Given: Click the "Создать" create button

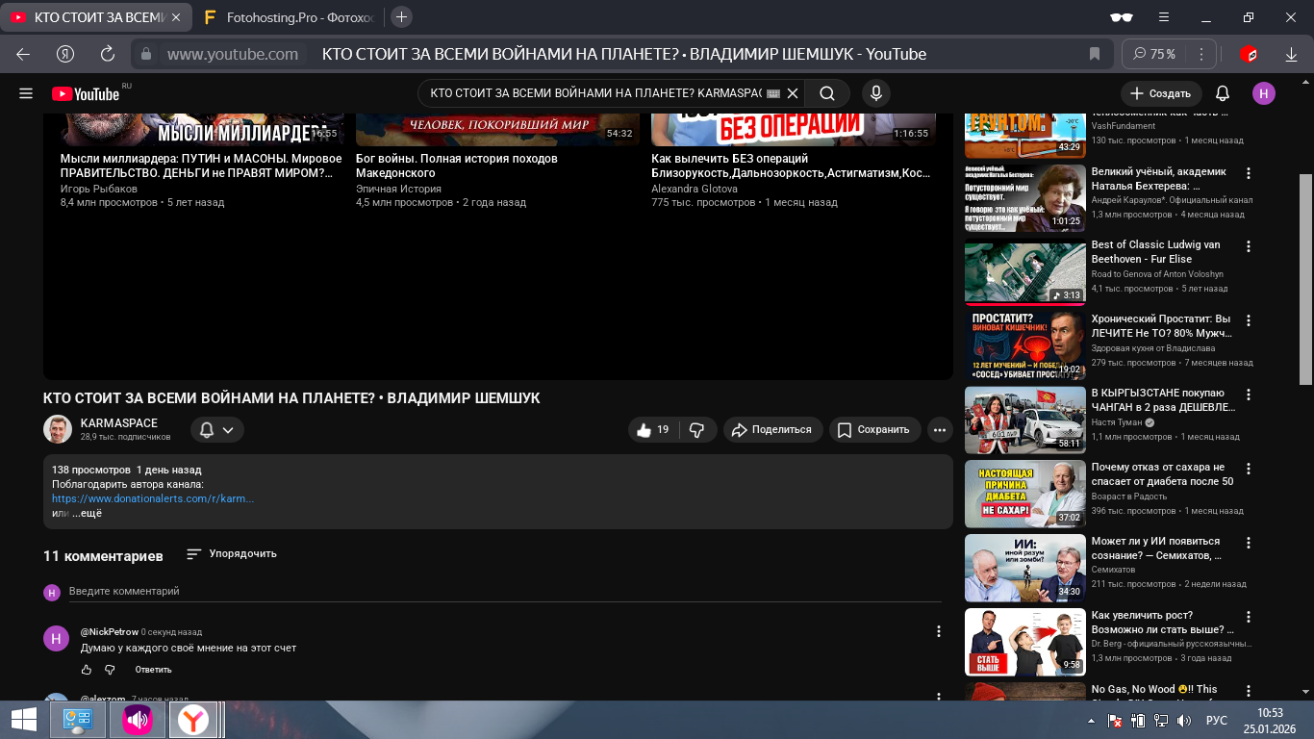Looking at the screenshot, I should point(1161,93).
